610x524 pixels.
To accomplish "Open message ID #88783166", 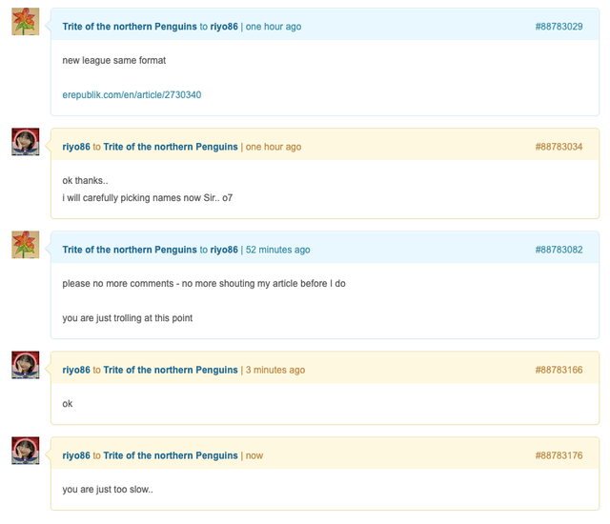I will [559, 370].
